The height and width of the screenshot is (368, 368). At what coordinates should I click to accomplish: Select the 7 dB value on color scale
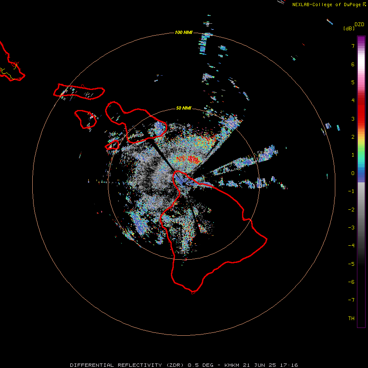353,46
